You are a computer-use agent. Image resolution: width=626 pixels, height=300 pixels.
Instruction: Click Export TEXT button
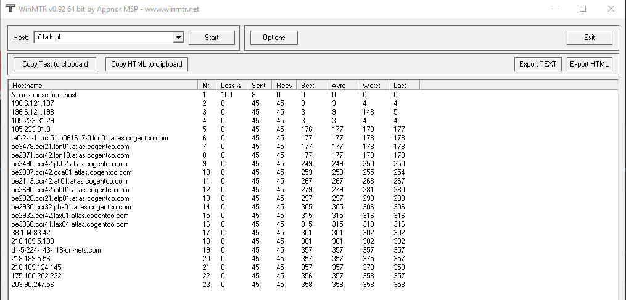pyautogui.click(x=538, y=64)
